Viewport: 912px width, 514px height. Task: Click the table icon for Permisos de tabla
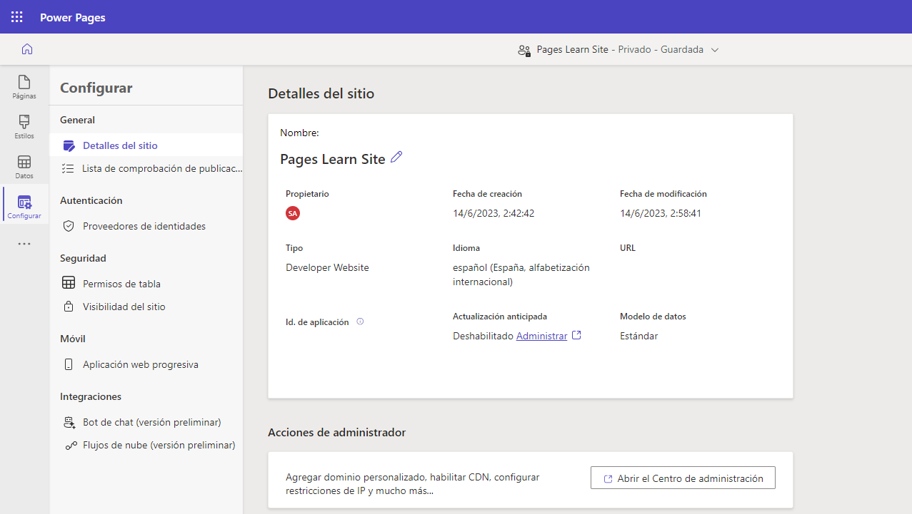point(69,284)
